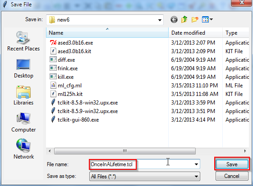Click the scroll right arrow
The image size is (253, 186).
click(x=245, y=151)
